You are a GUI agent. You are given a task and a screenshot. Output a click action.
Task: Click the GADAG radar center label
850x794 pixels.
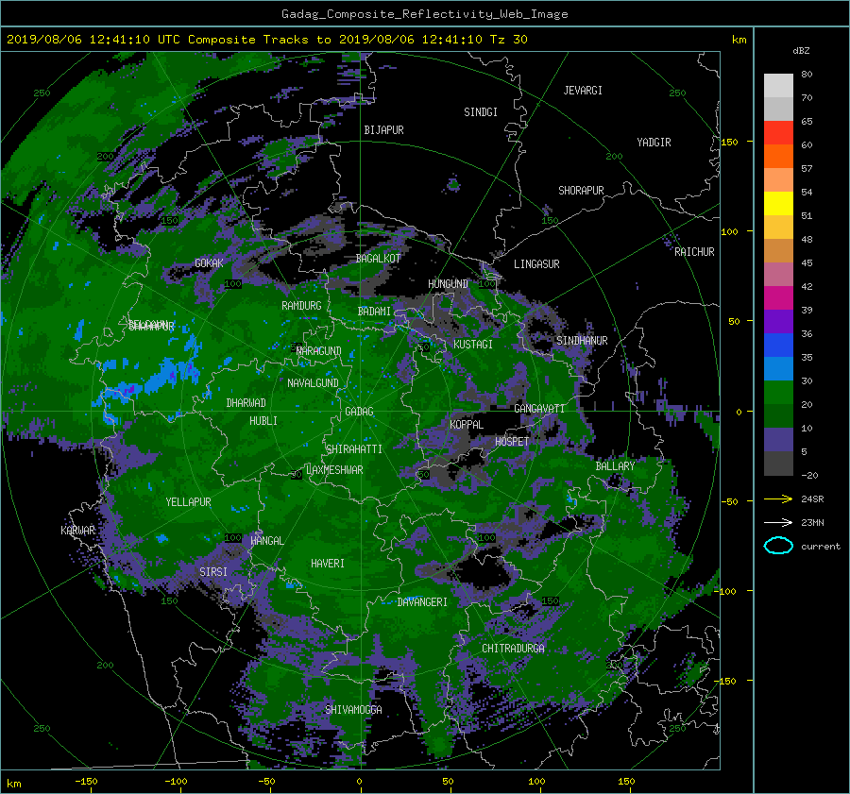(x=360, y=412)
